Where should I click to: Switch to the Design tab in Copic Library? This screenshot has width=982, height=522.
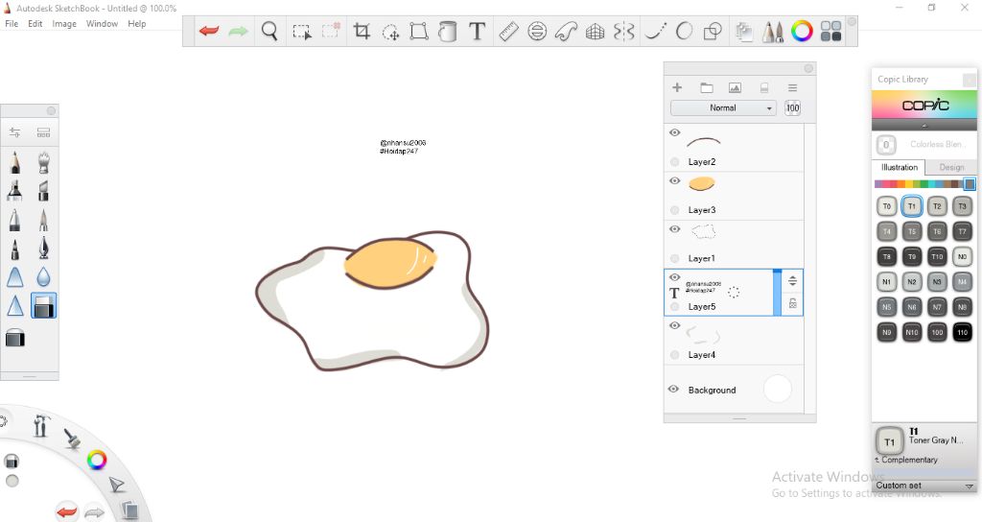click(951, 167)
